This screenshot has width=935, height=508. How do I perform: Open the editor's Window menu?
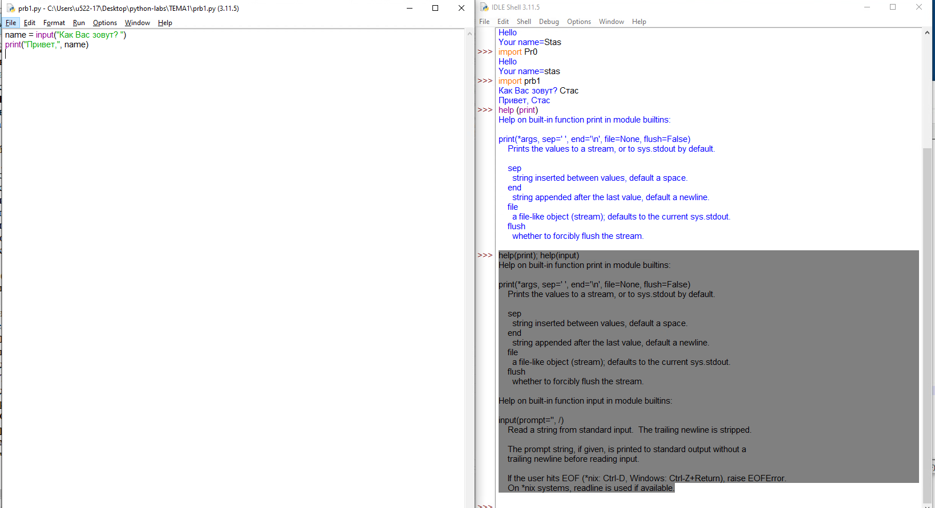[137, 23]
